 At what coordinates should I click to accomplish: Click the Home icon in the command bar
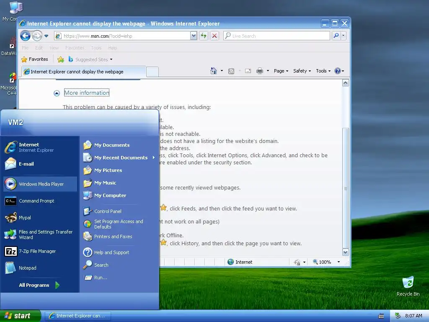point(213,71)
